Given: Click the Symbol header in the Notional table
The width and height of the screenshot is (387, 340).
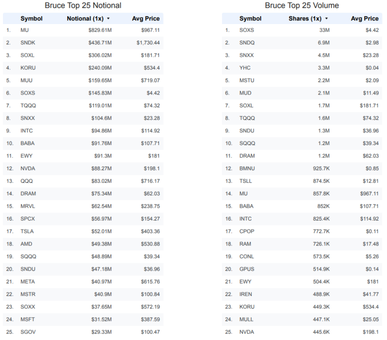Looking at the screenshot, I should point(31,19).
